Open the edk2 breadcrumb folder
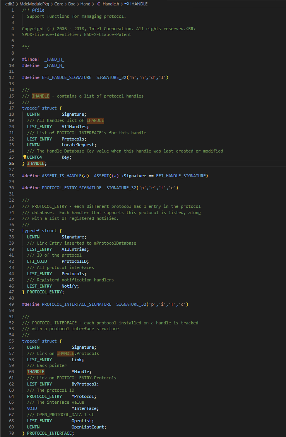Image resolution: width=286 pixels, height=437 pixels. pyautogui.click(x=10, y=4)
